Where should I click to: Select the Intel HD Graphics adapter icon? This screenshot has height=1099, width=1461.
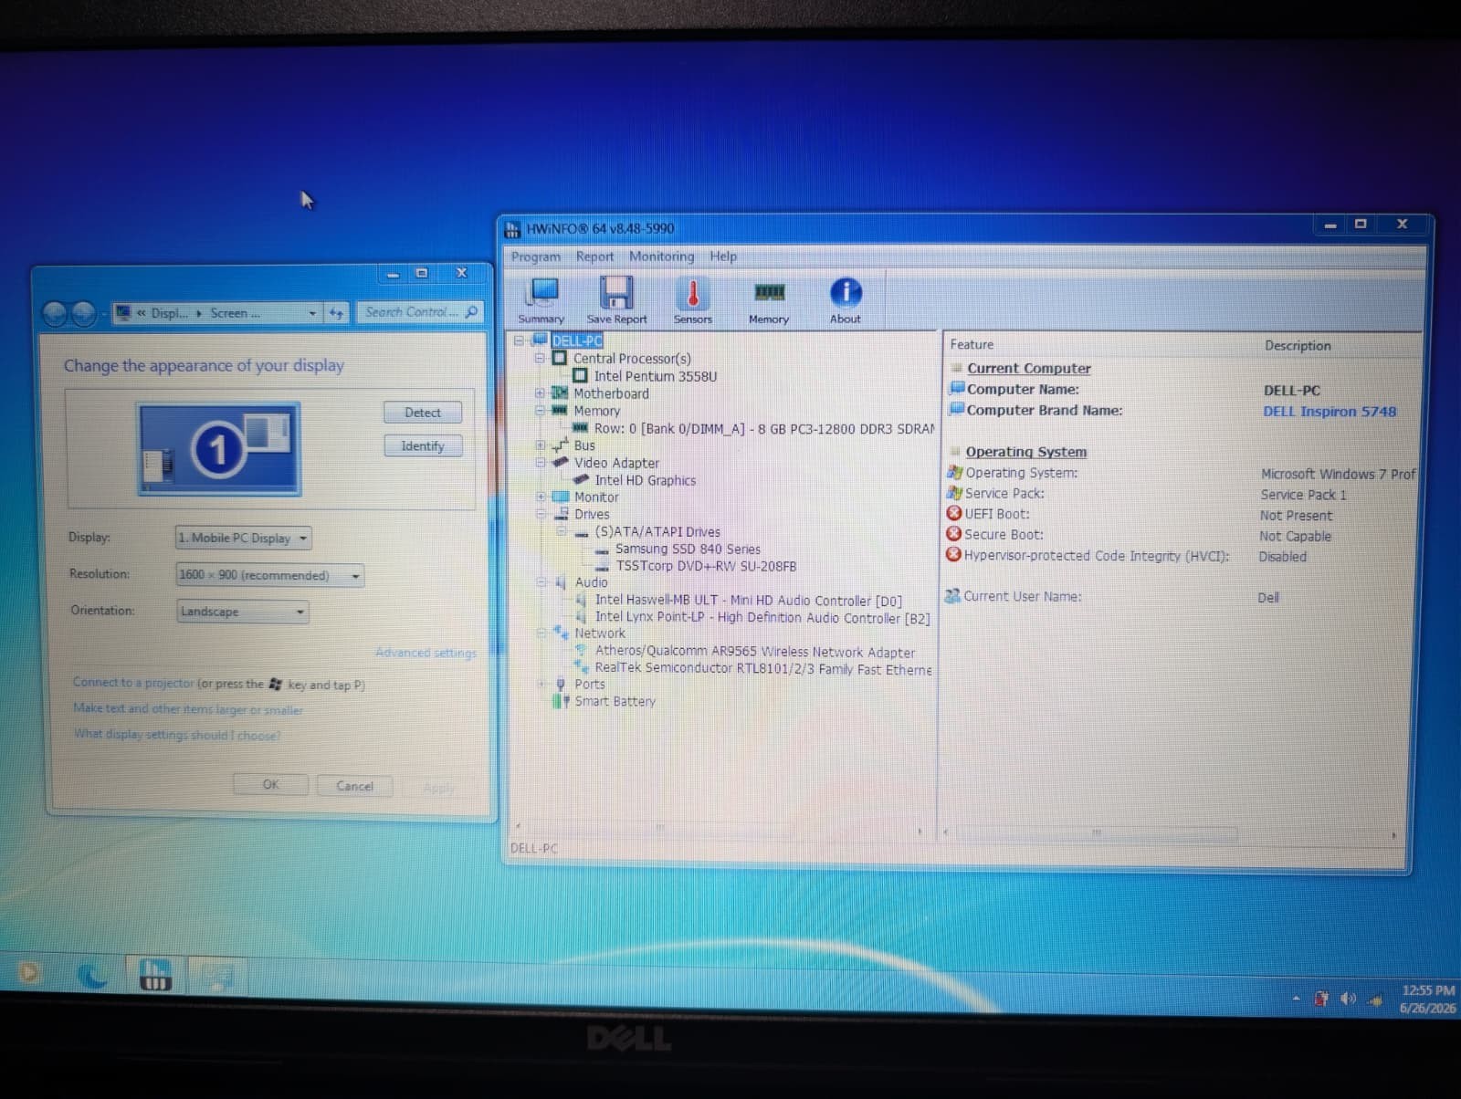coord(581,479)
